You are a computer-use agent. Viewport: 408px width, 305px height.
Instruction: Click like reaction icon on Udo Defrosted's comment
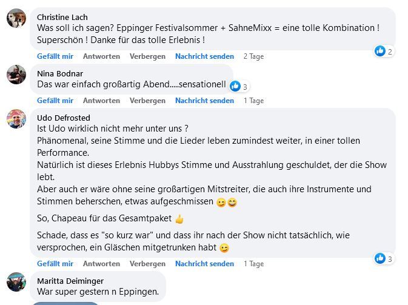tap(380, 258)
